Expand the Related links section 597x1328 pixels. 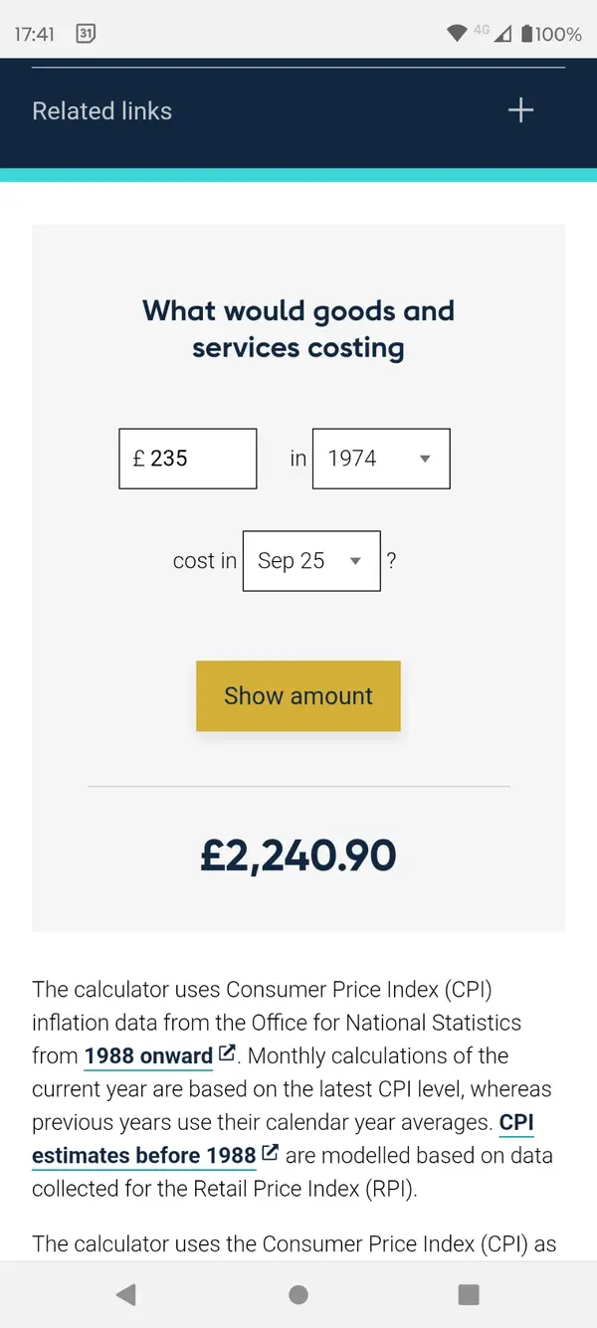(102, 111)
